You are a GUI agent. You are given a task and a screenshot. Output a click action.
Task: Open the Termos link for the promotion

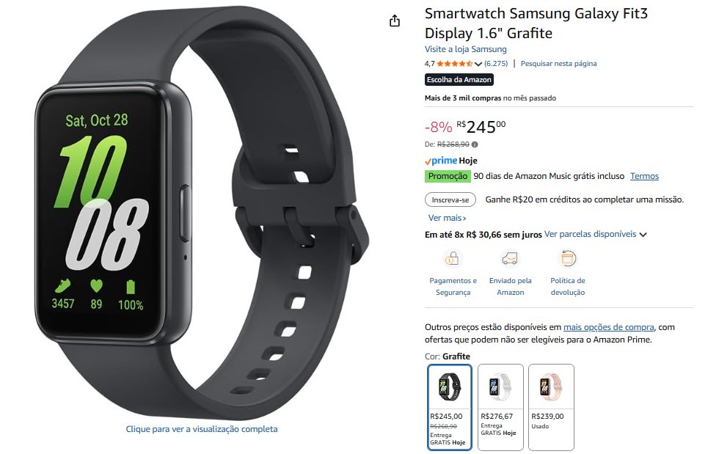(x=644, y=176)
